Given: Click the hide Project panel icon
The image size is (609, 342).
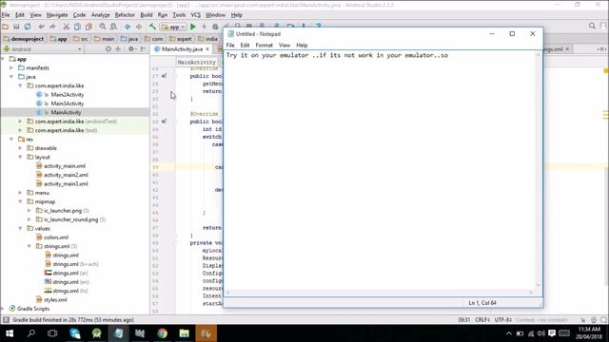Looking at the screenshot, I should pyautogui.click(x=144, y=49).
